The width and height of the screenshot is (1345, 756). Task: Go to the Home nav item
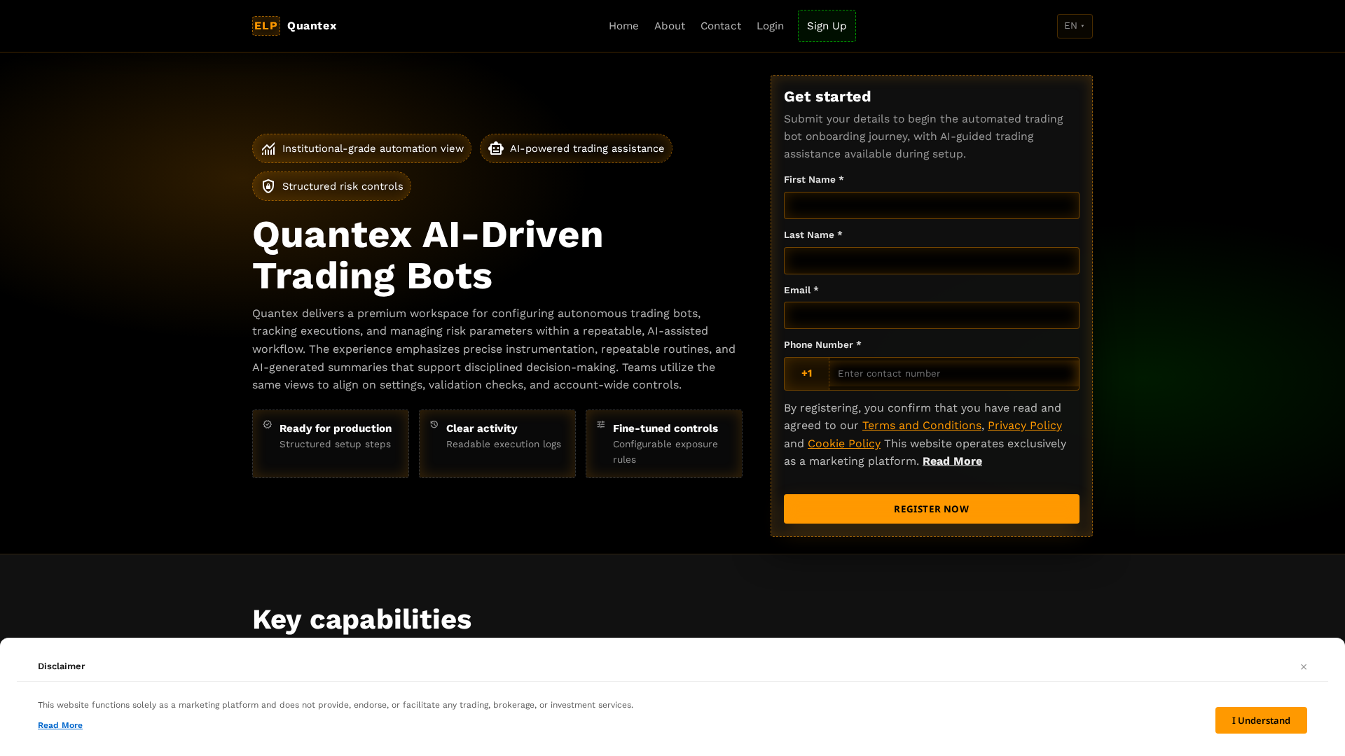[x=623, y=26]
